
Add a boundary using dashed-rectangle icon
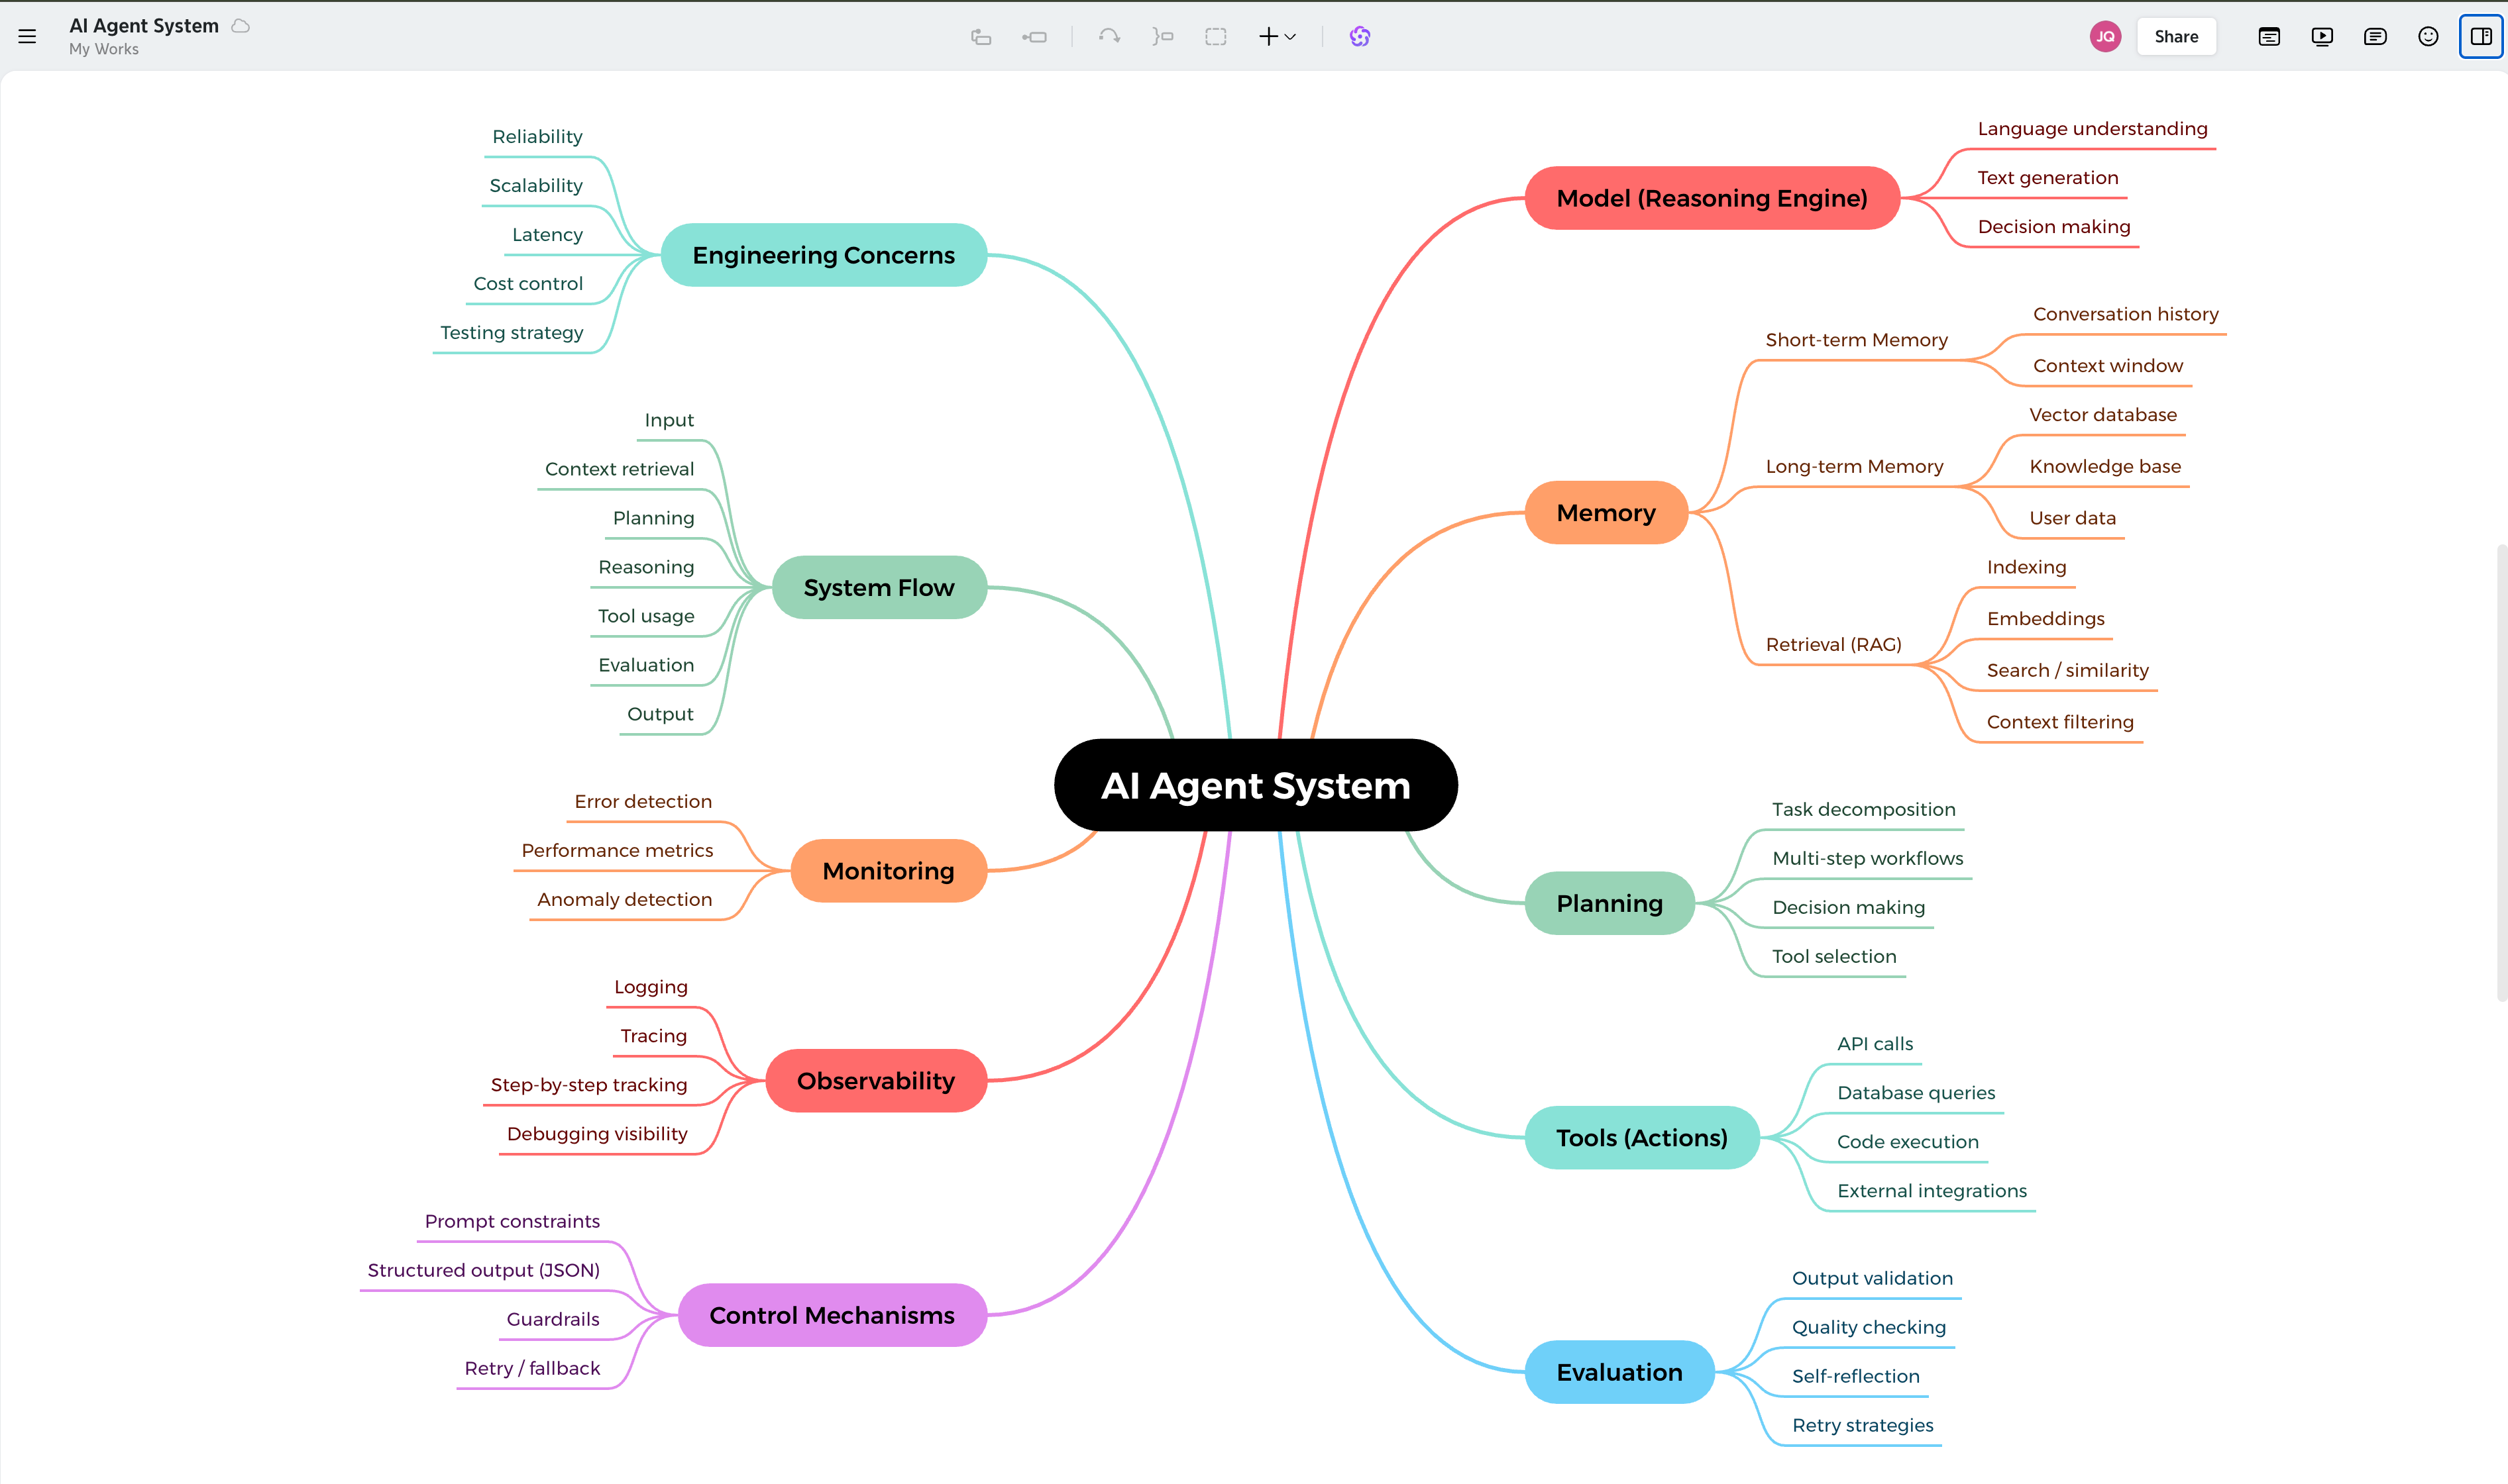click(x=1215, y=37)
